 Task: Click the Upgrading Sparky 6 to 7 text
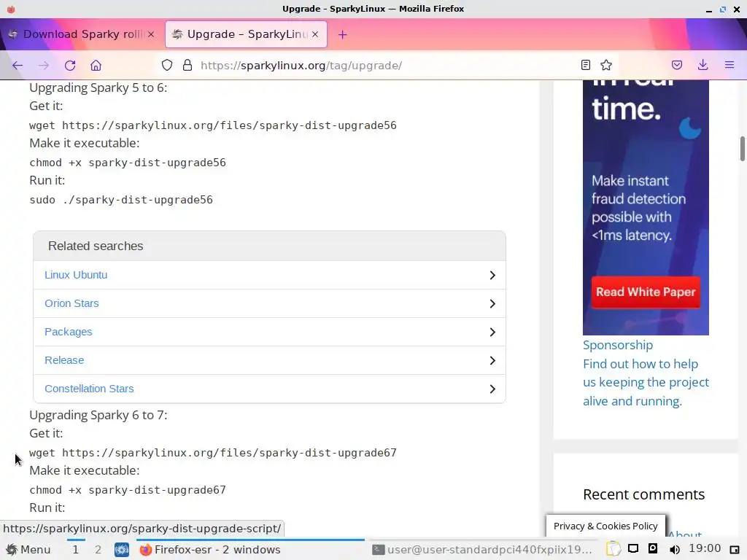(98, 415)
